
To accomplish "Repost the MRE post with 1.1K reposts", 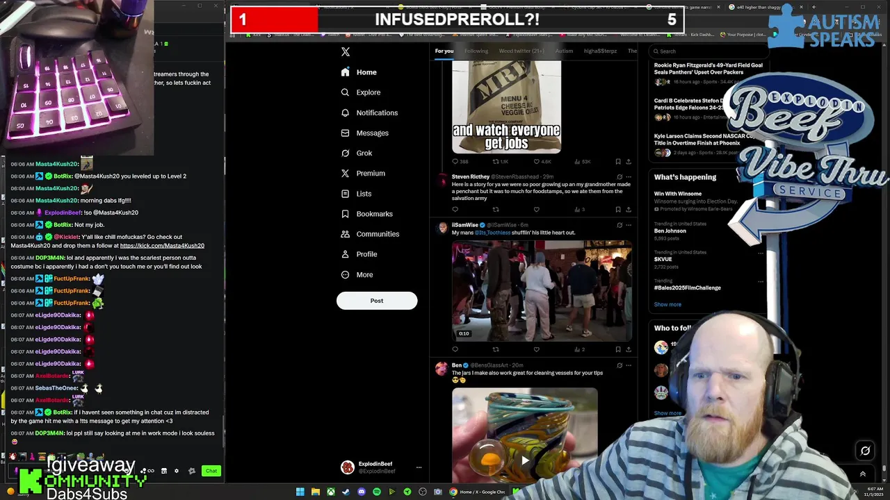I will click(x=500, y=162).
